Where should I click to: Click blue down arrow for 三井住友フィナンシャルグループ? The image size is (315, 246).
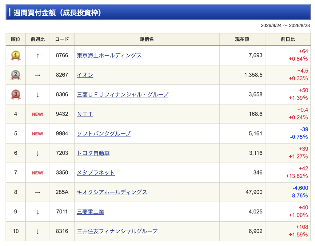(x=38, y=232)
